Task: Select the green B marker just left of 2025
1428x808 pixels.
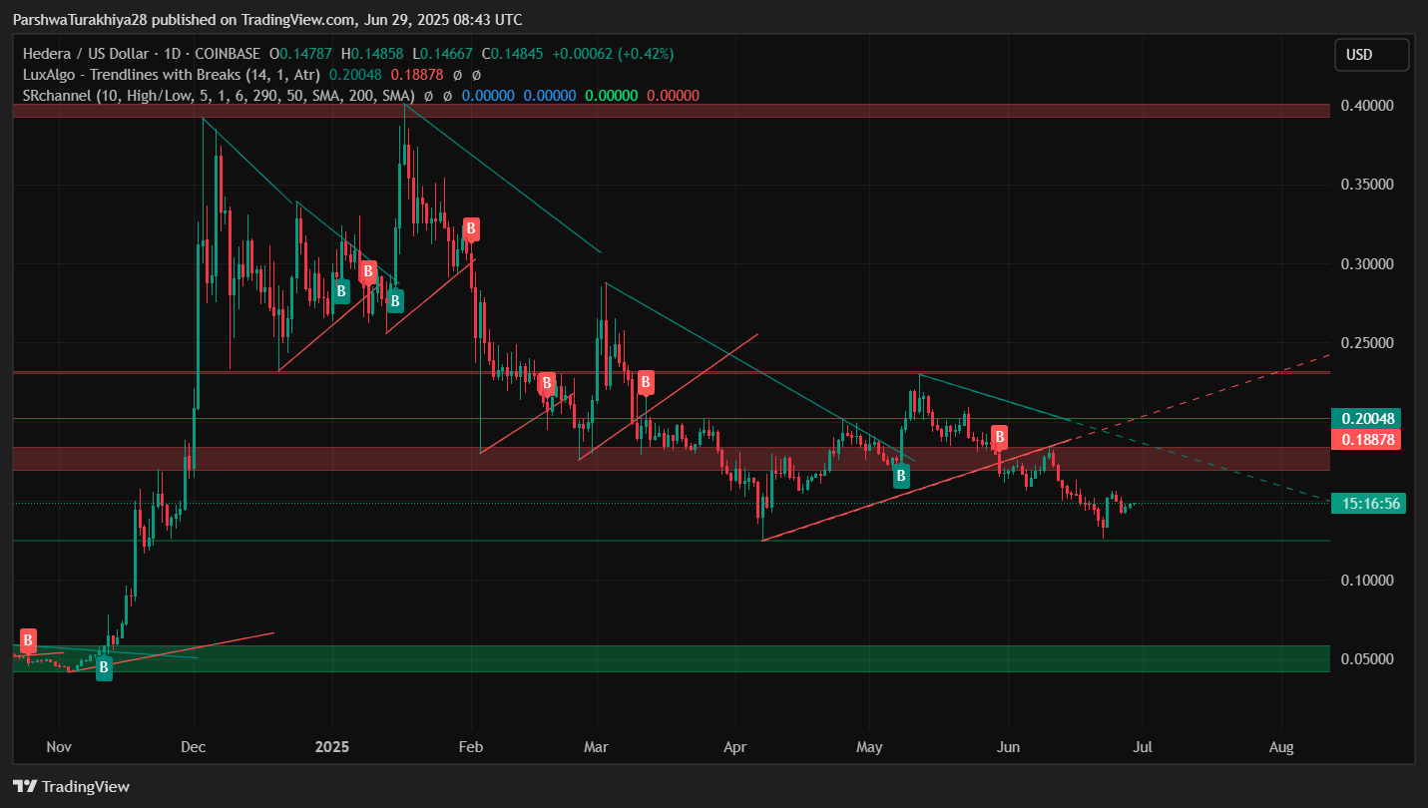Action: (340, 291)
